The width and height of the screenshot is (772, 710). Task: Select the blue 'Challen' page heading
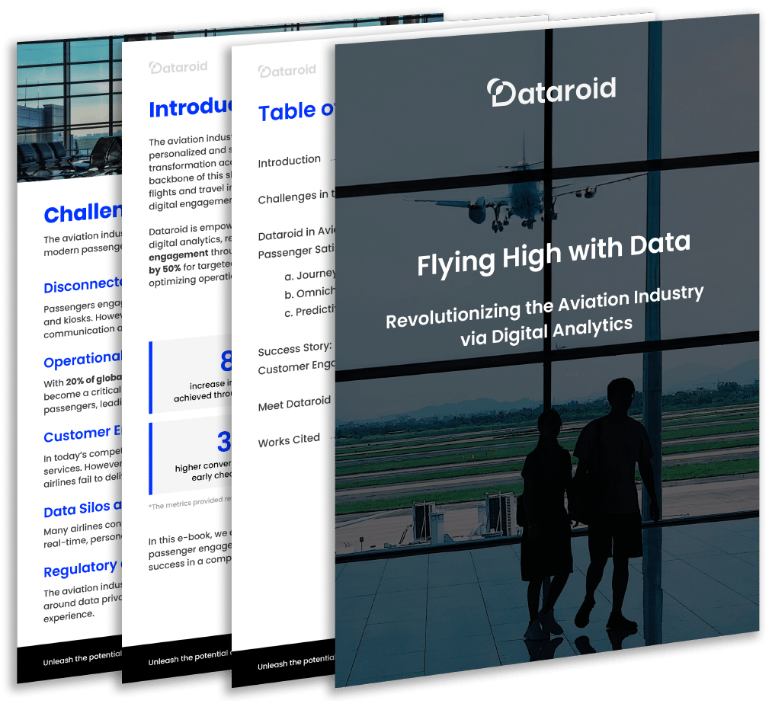point(82,213)
